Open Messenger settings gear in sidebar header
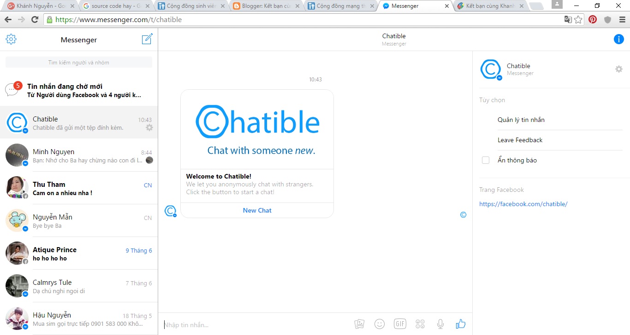Image resolution: width=630 pixels, height=335 pixels. click(11, 39)
